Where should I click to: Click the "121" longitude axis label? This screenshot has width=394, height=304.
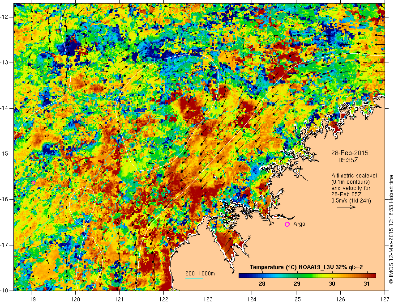click(x=120, y=300)
